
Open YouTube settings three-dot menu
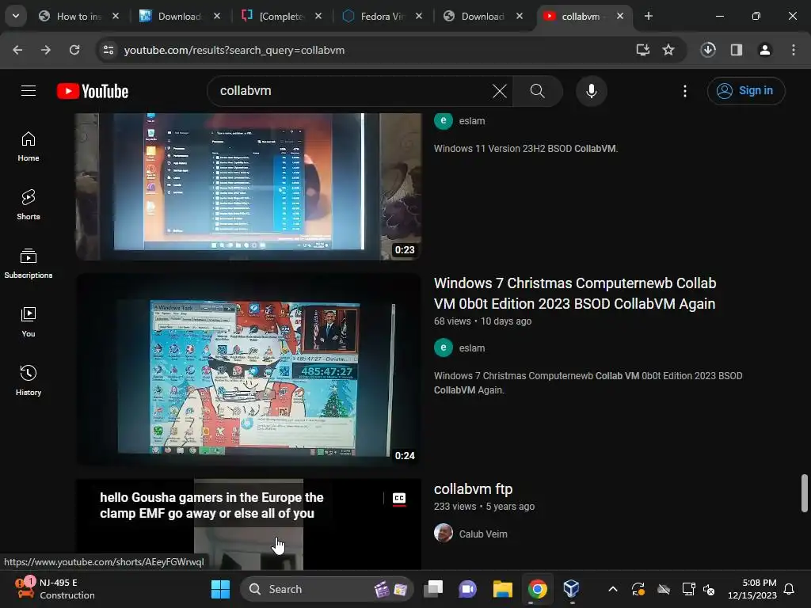685,91
